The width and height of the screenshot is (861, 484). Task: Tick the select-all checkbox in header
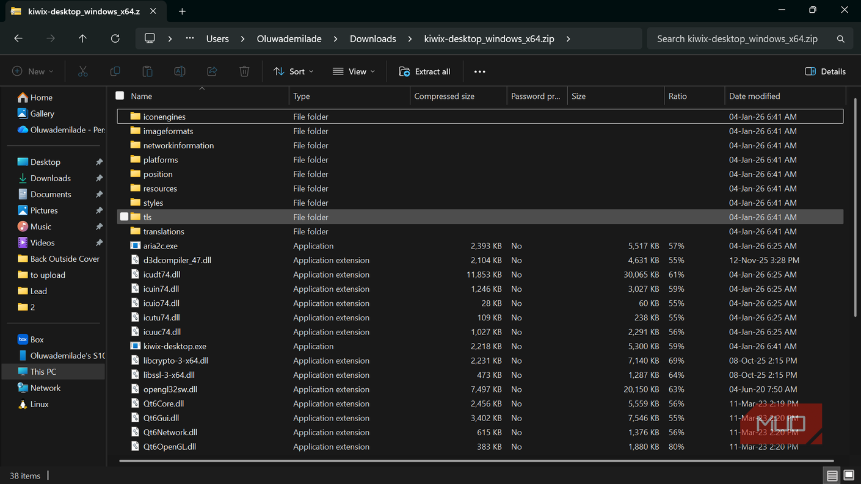pos(120,96)
